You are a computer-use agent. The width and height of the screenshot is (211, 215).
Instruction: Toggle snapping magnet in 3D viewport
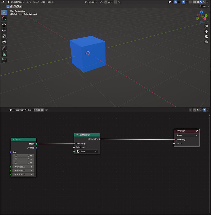pos(106,2)
